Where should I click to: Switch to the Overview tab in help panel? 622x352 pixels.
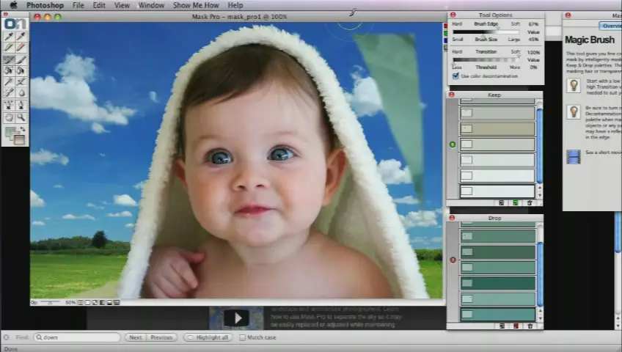point(611,26)
